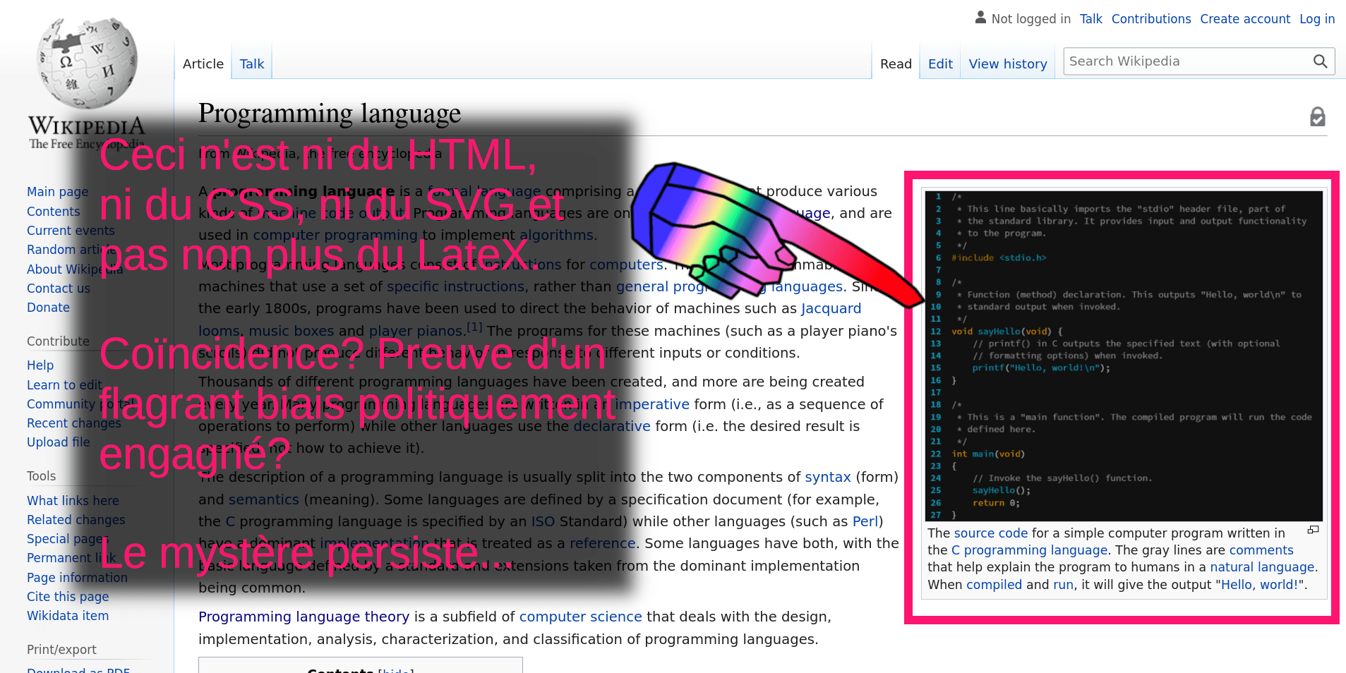Screen dimensions: 1346x673
Task: Click the Log in link
Action: (1316, 19)
